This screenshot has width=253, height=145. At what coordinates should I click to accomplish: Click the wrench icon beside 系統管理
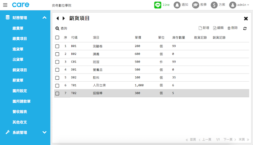8,132
